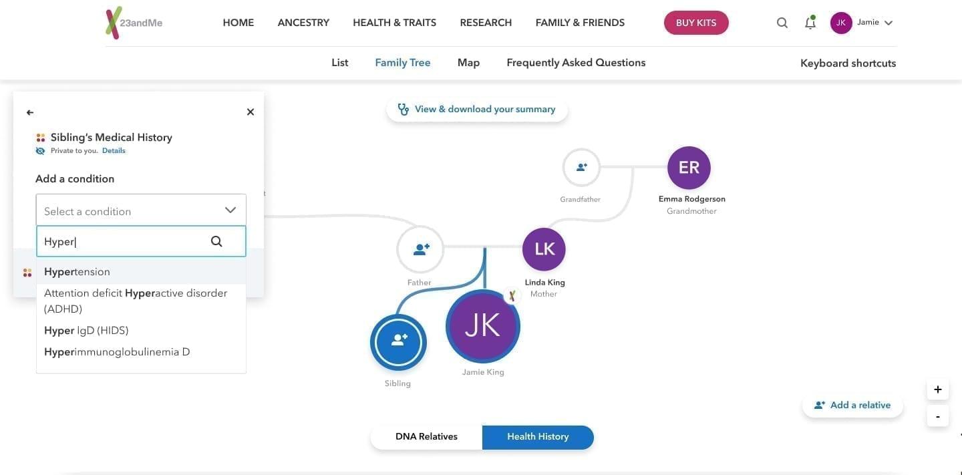This screenshot has height=475, width=962.
Task: Switch to the Map tab
Action: coord(468,63)
